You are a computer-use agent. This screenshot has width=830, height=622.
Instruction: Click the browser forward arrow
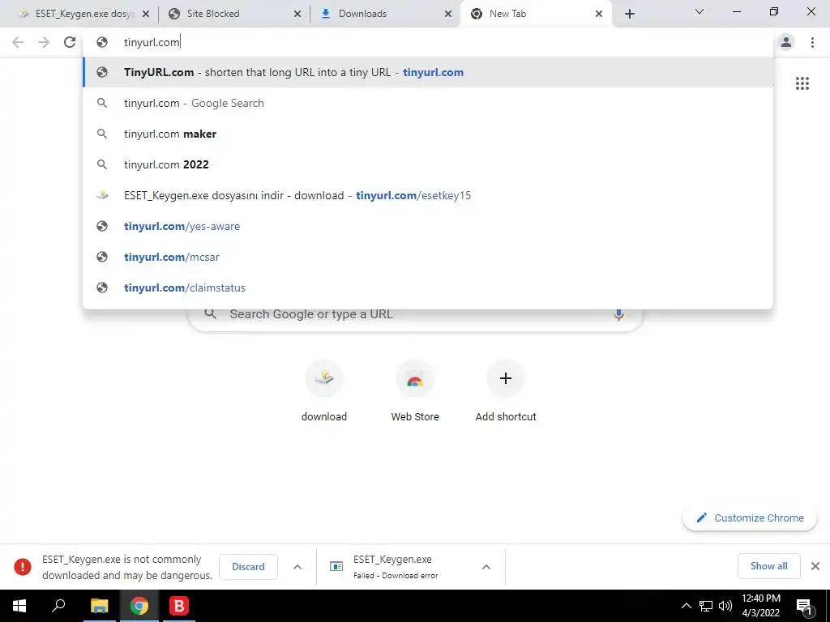coord(44,42)
